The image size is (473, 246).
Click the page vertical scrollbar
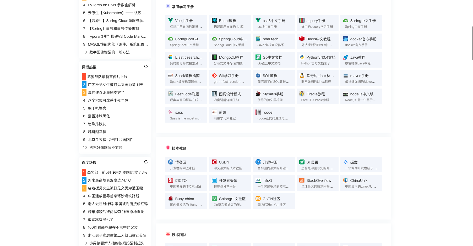[472, 43]
